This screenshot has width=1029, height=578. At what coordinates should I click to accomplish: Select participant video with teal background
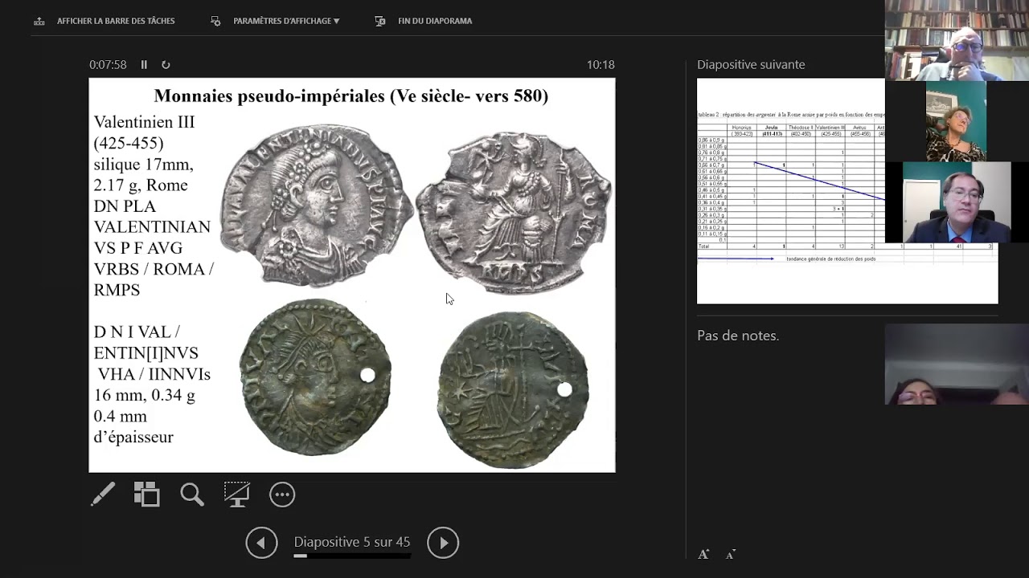click(x=956, y=121)
